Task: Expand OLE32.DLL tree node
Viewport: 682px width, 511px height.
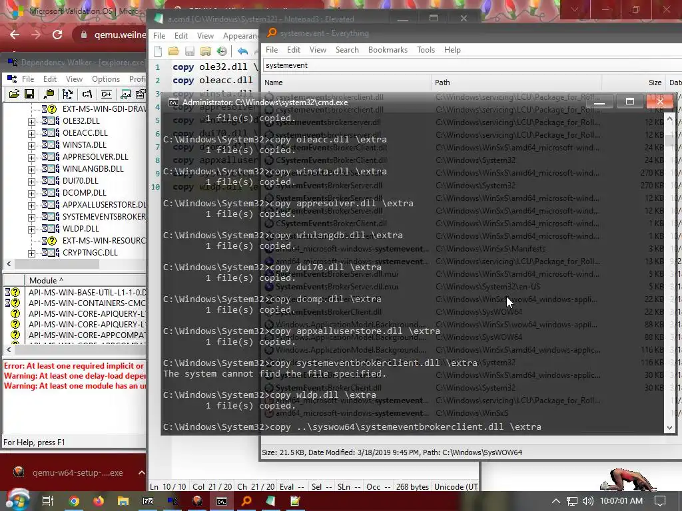Action: [31, 122]
